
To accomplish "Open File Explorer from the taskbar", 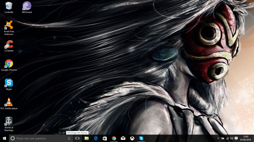I will point(86,139).
